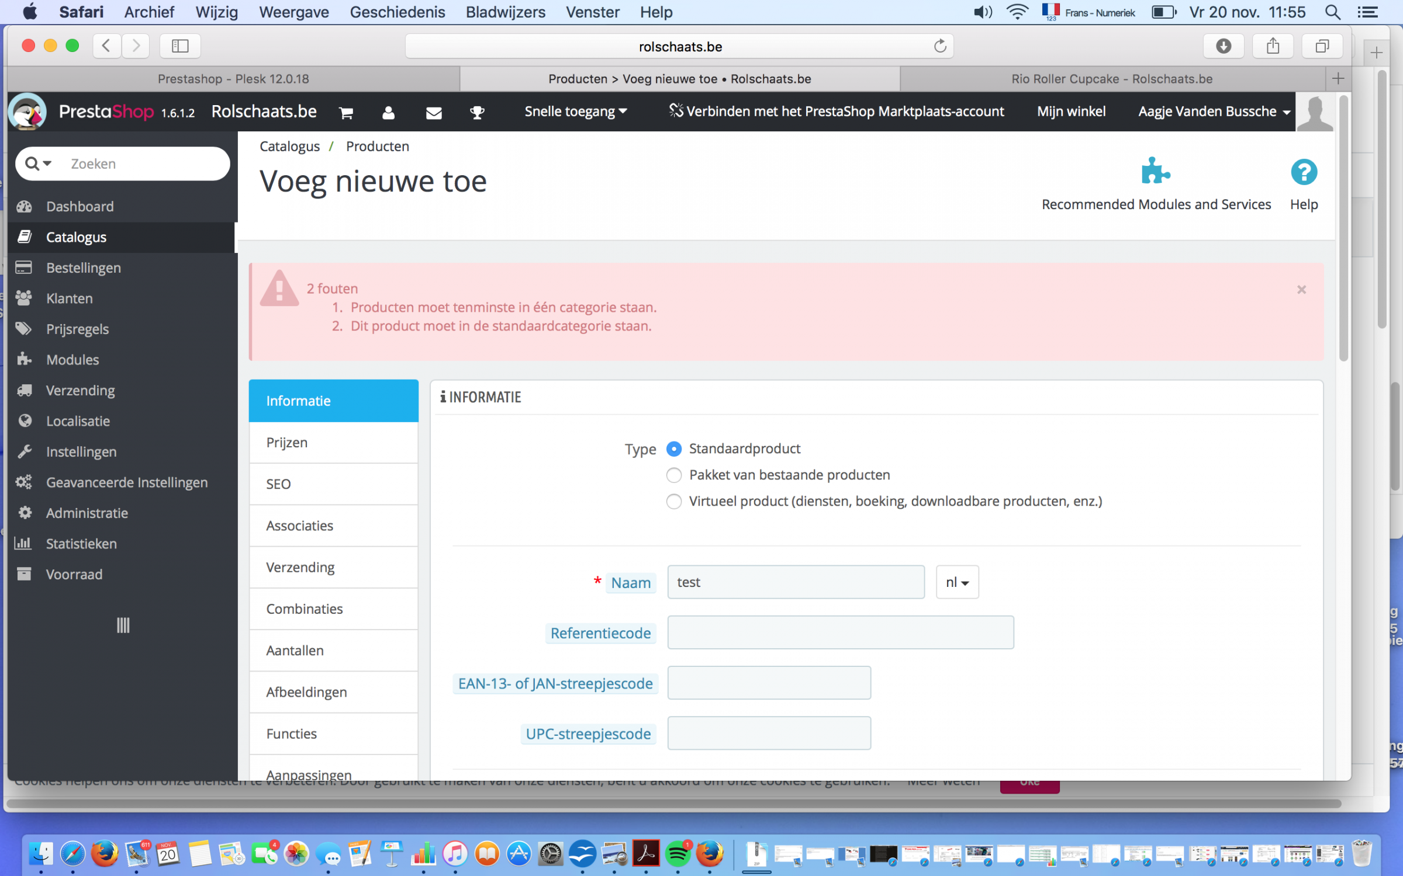1403x876 pixels.
Task: Open Bestellingen in the sidebar
Action: pyautogui.click(x=84, y=267)
